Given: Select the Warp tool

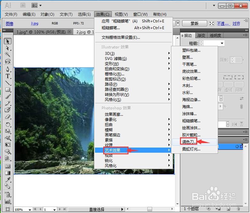Looking at the screenshot, I should click(7, 138).
